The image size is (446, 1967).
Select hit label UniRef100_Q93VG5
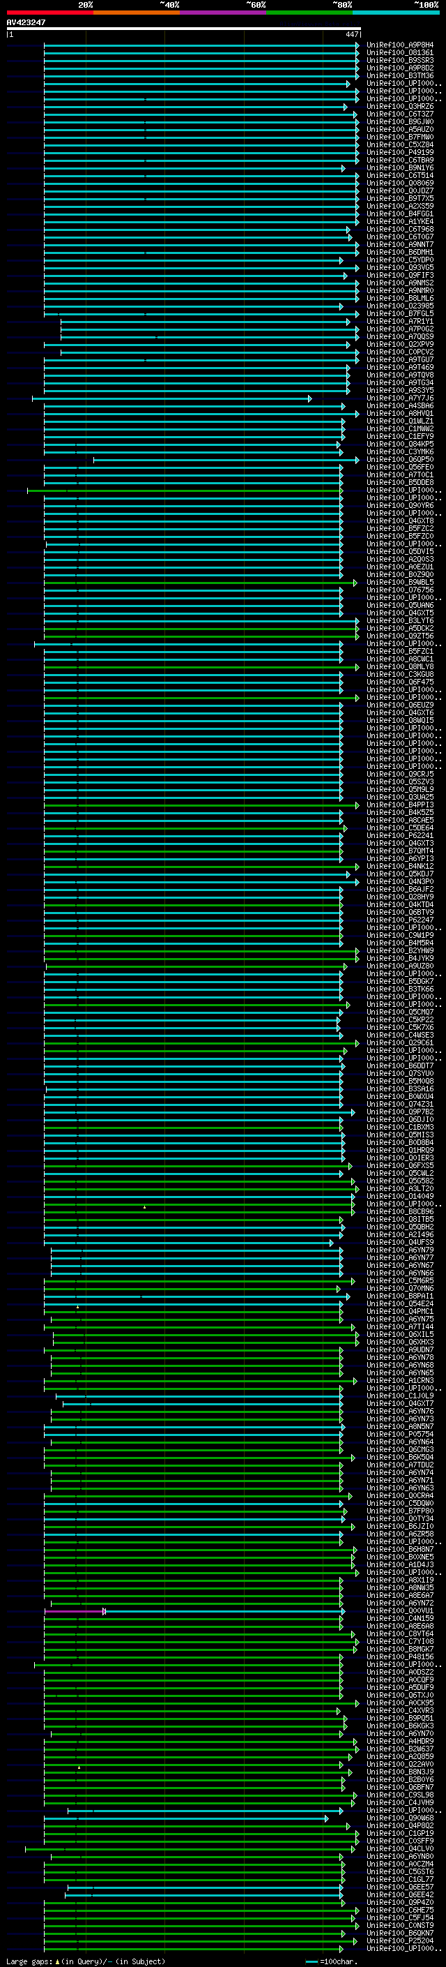coord(400,268)
